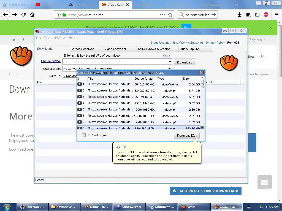Click the Adblock Plus ABP icon

pos(266,15)
